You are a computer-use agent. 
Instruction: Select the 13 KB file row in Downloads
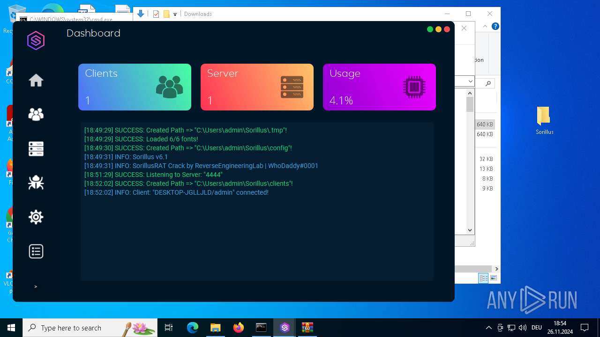tap(486, 169)
